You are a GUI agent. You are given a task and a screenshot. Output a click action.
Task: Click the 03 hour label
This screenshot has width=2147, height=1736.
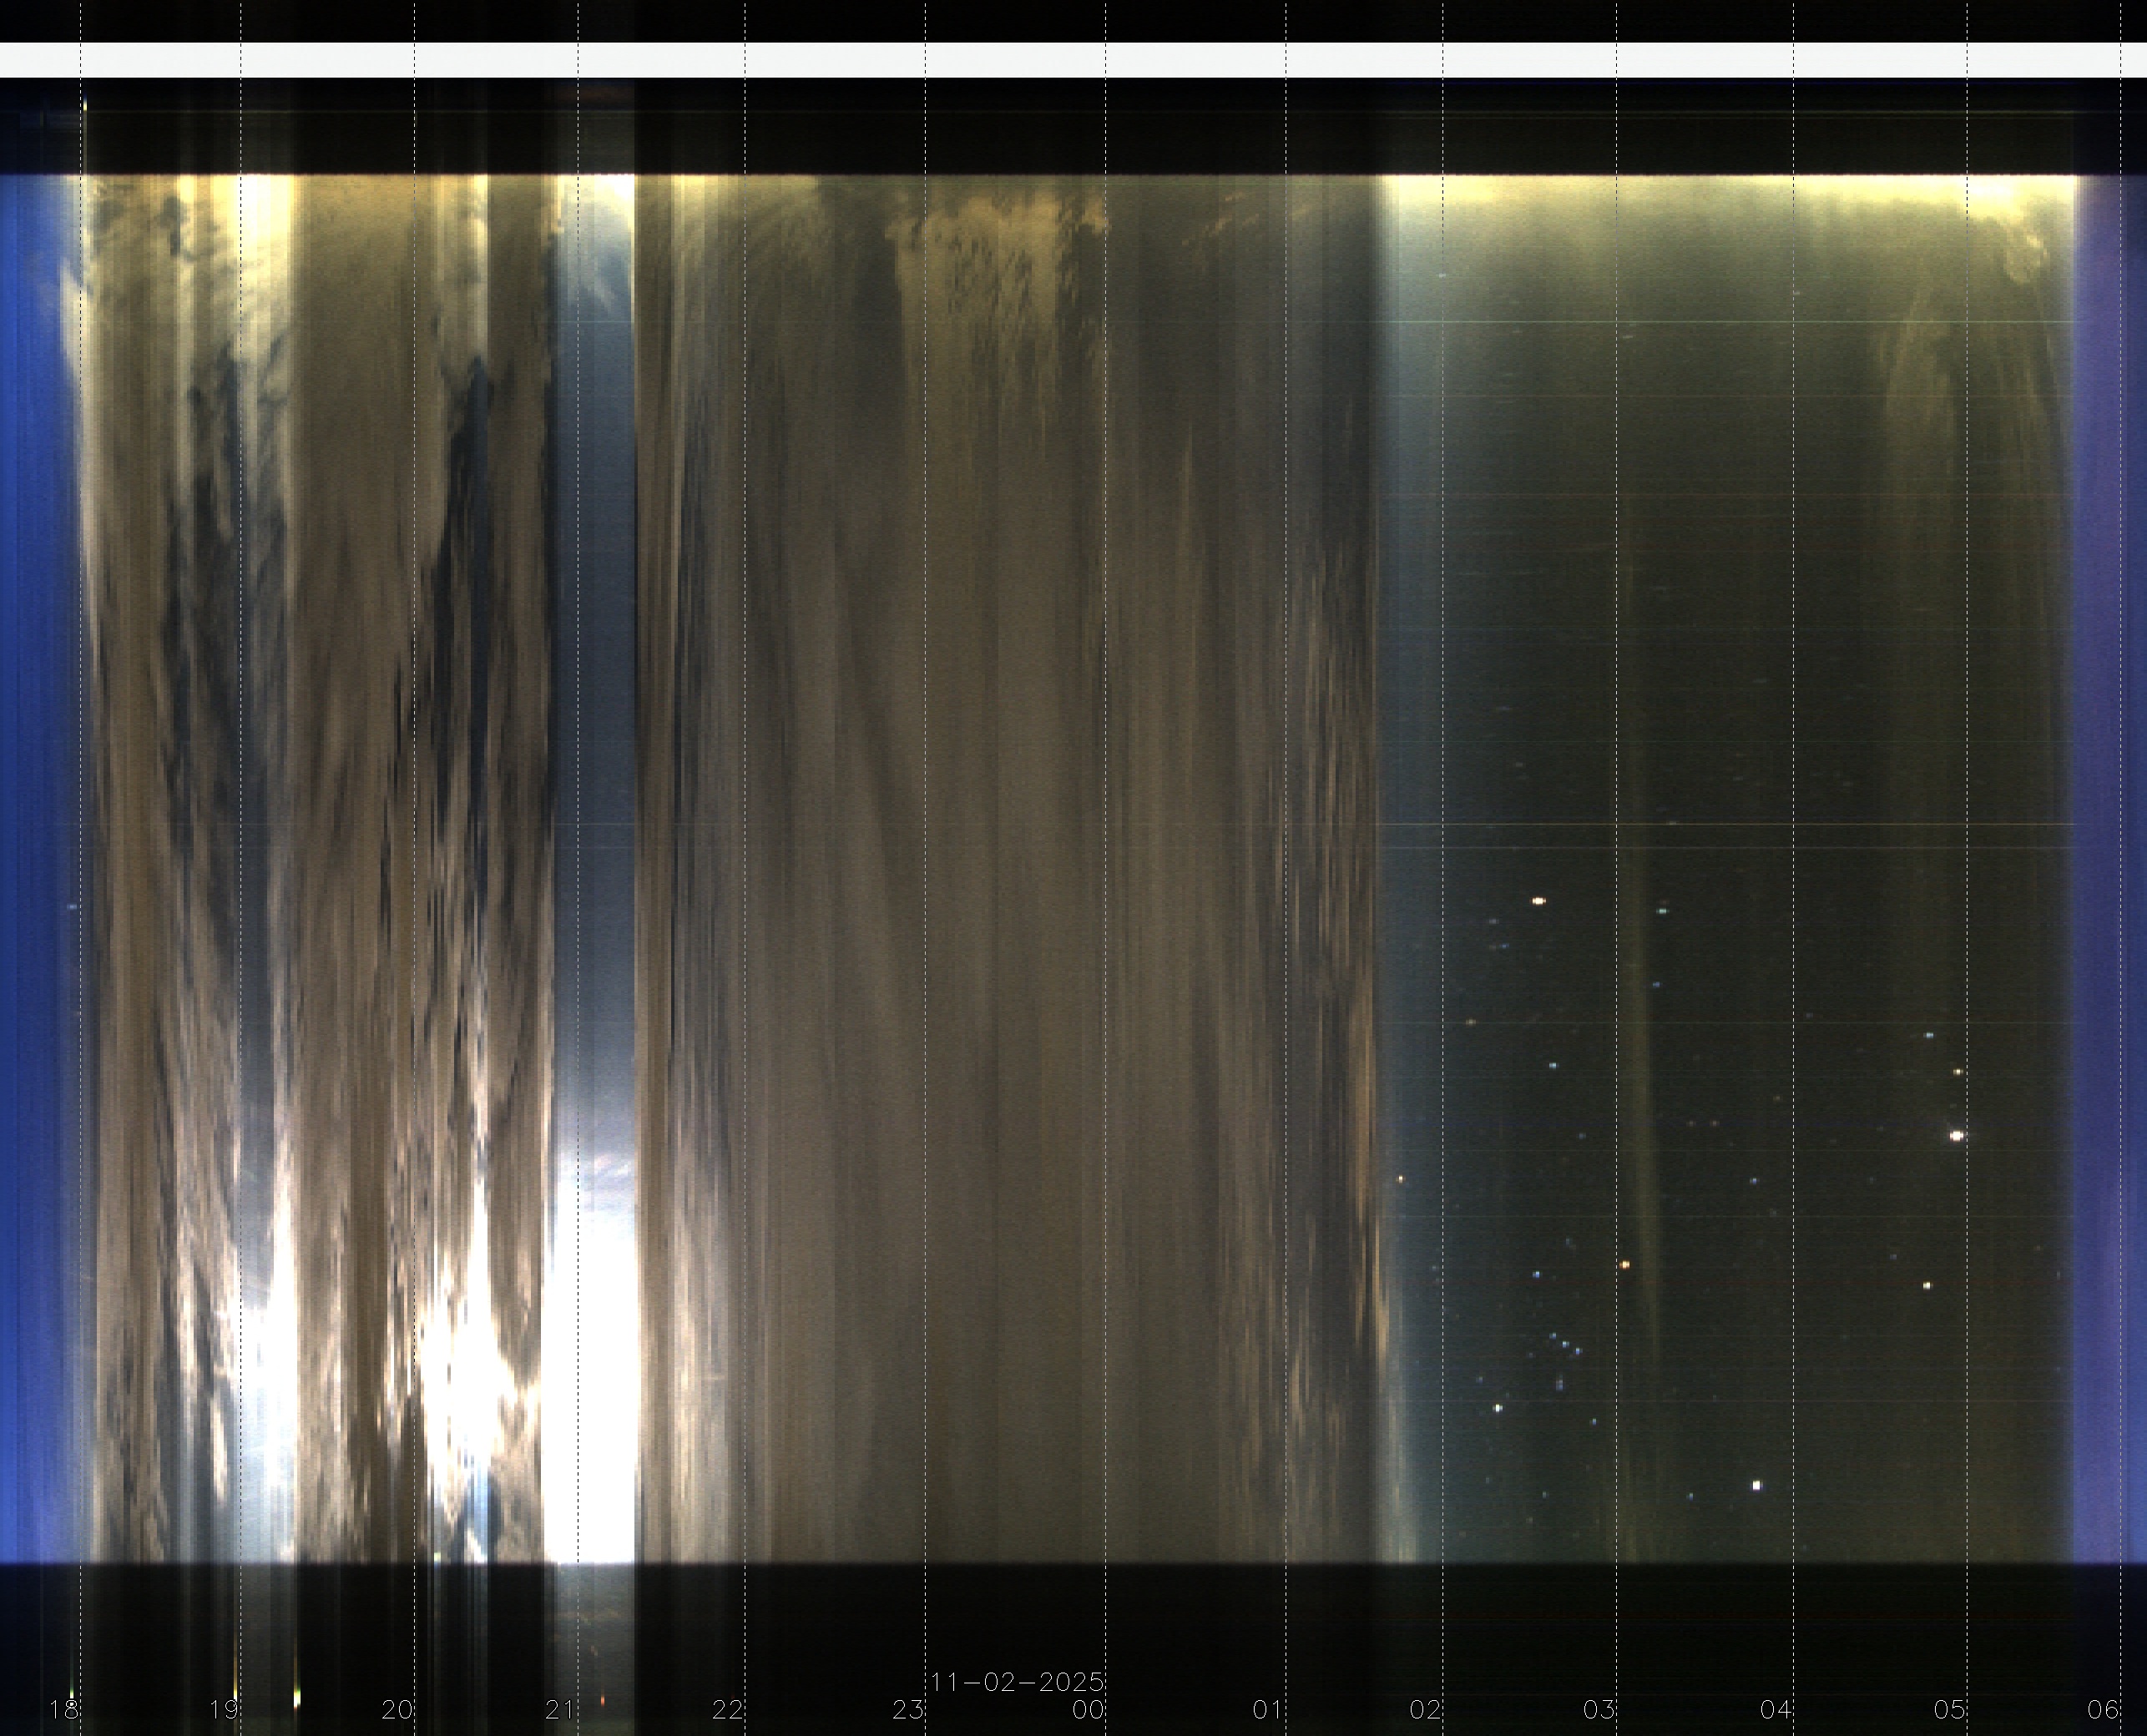tap(1599, 1709)
